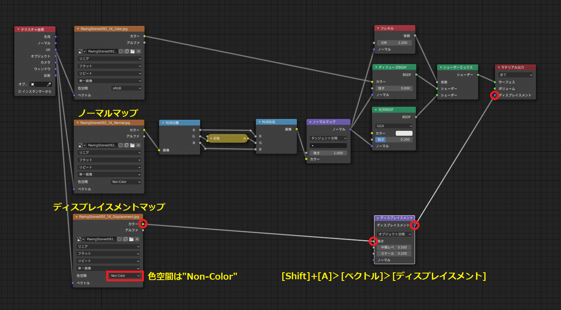Open Non-Color dropdown in Displacement texture node
Image resolution: width=561 pixels, height=310 pixels.
125,276
